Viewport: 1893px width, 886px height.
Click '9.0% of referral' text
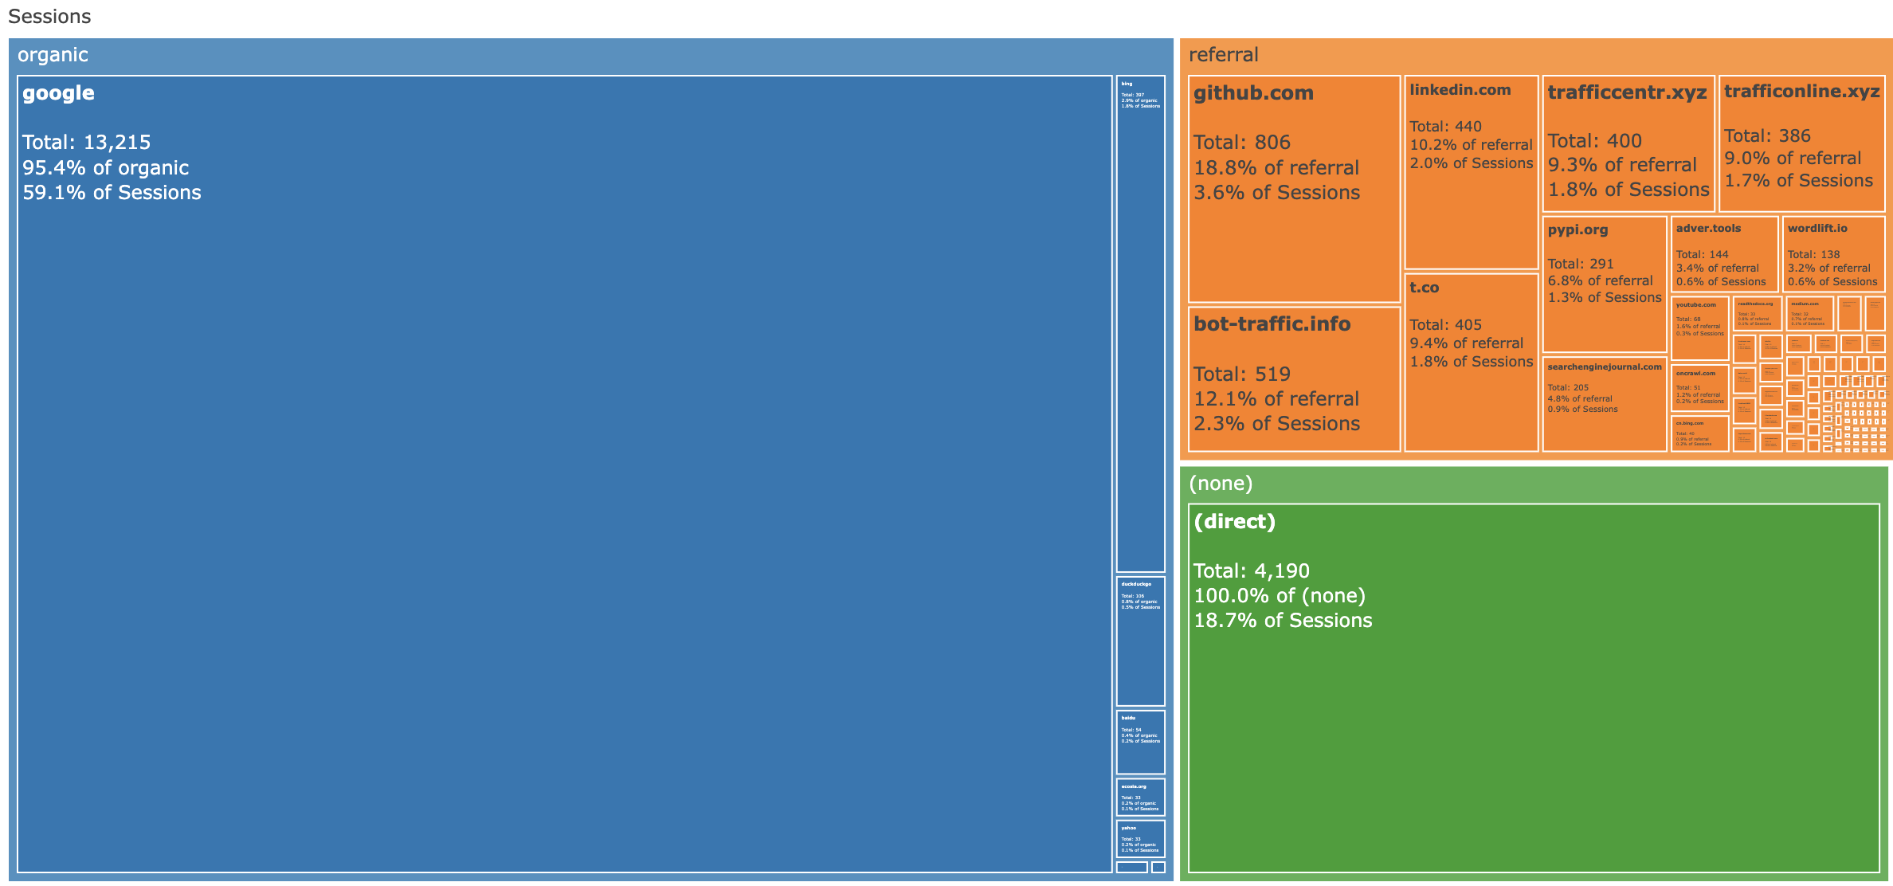point(1793,159)
